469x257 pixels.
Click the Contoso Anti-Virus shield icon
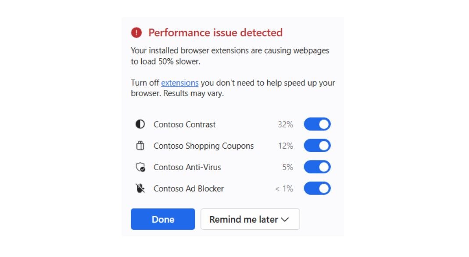(x=140, y=167)
